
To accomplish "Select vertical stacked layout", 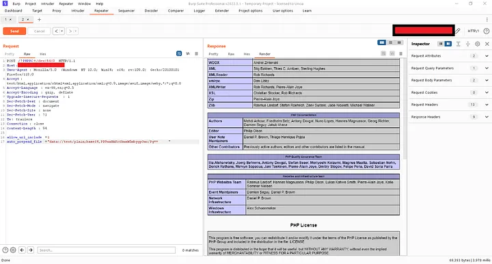I will tap(390, 42).
